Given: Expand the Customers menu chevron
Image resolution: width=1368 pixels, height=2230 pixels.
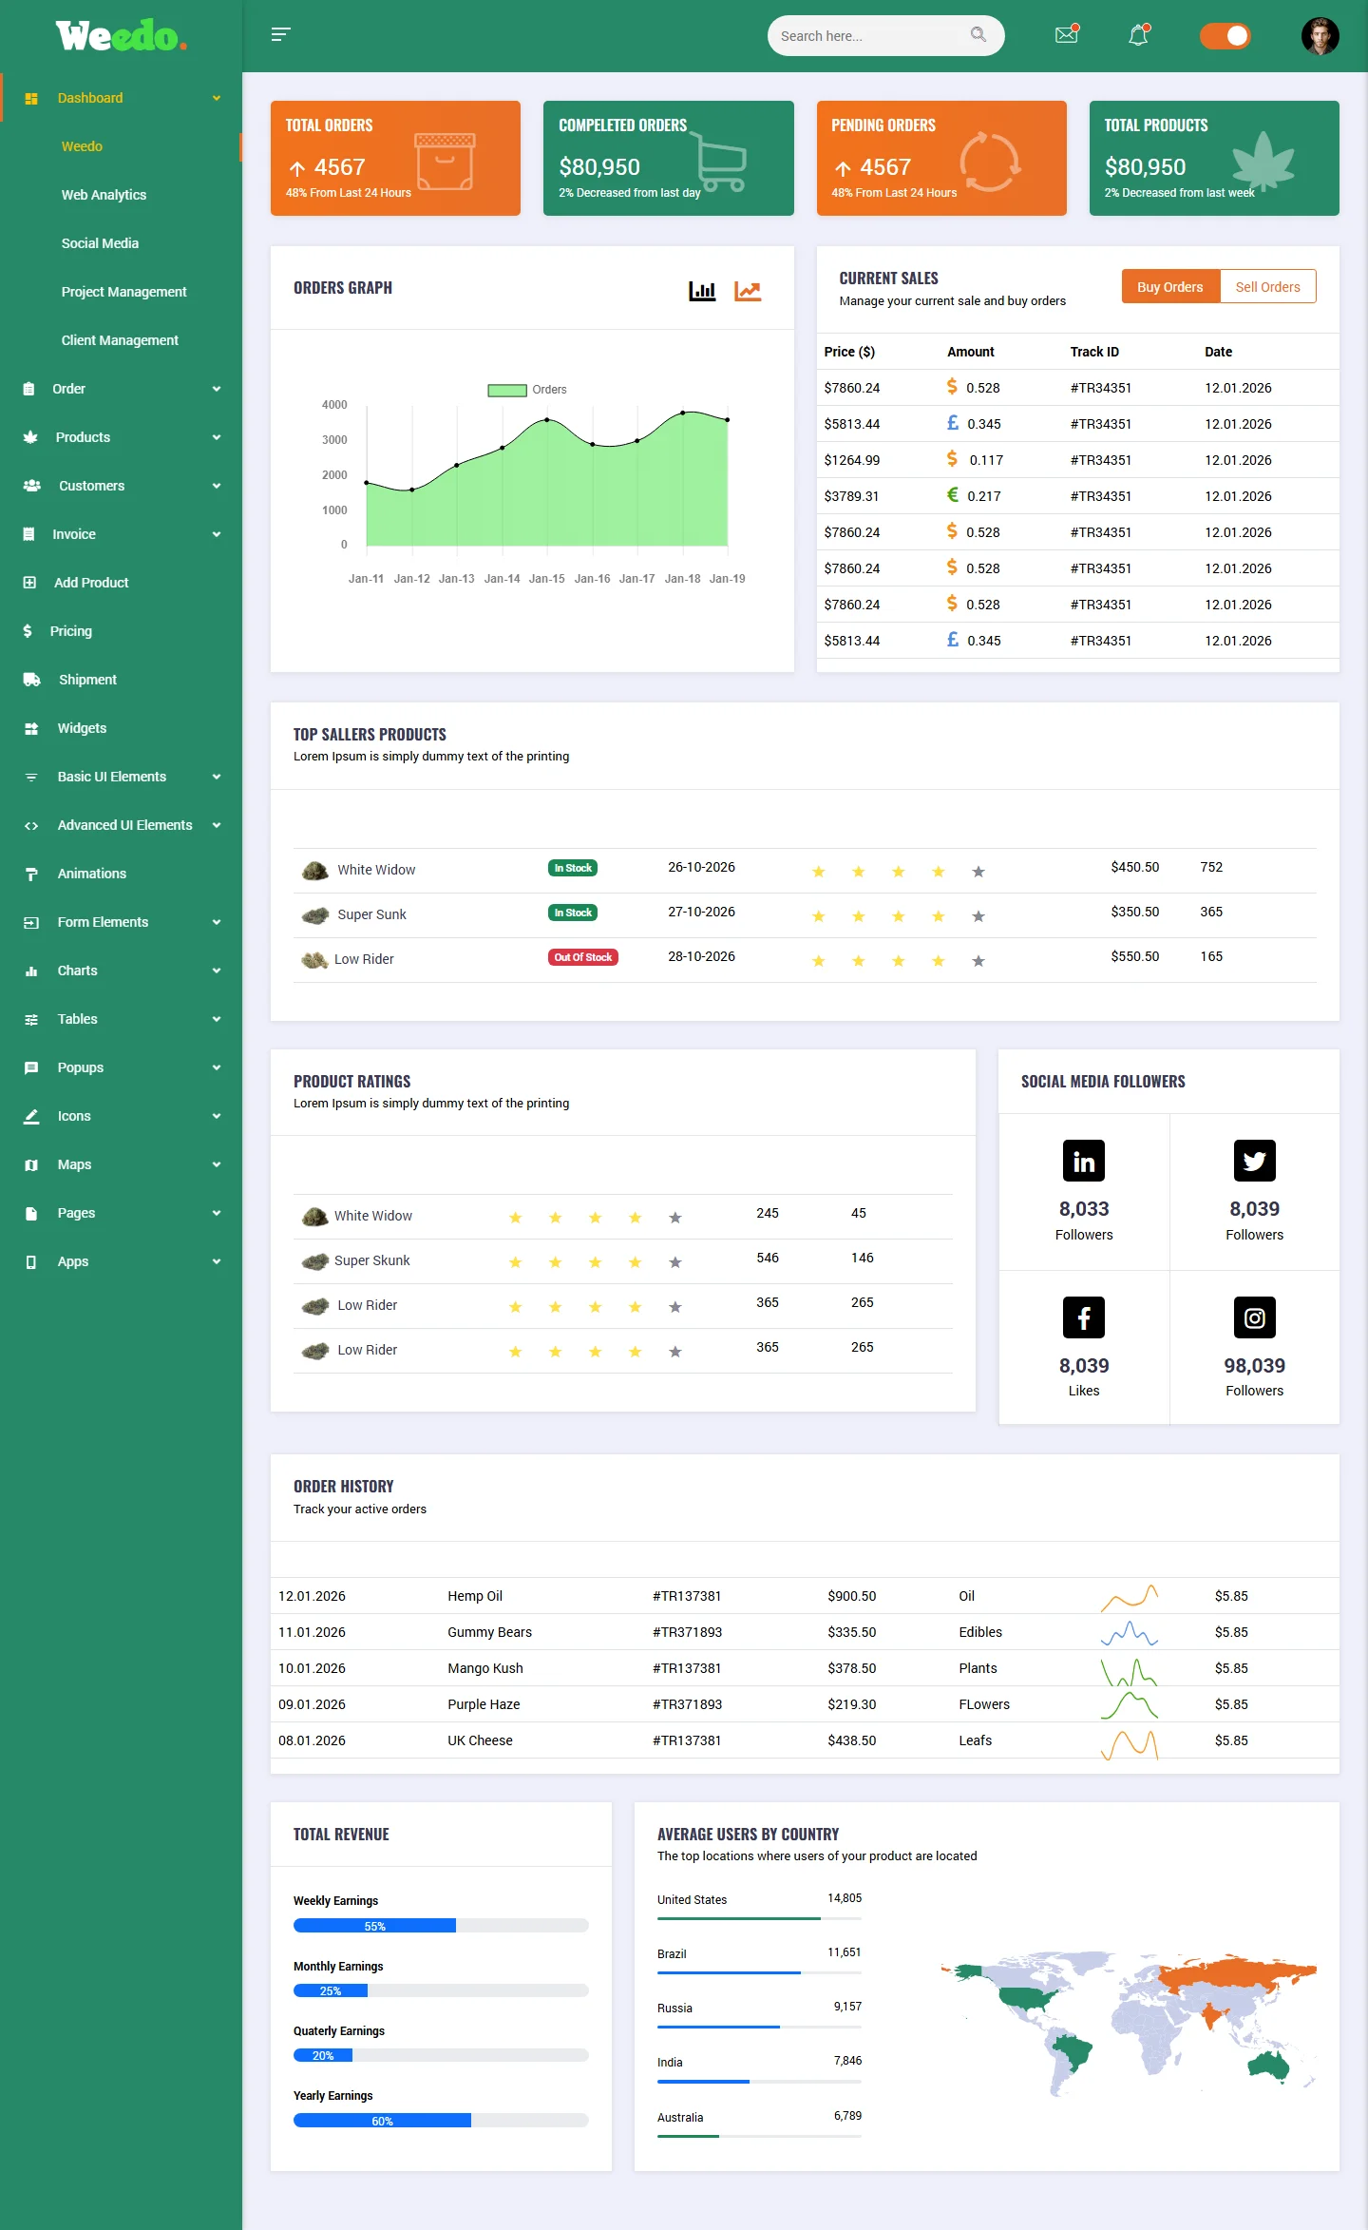Looking at the screenshot, I should pyautogui.click(x=217, y=486).
